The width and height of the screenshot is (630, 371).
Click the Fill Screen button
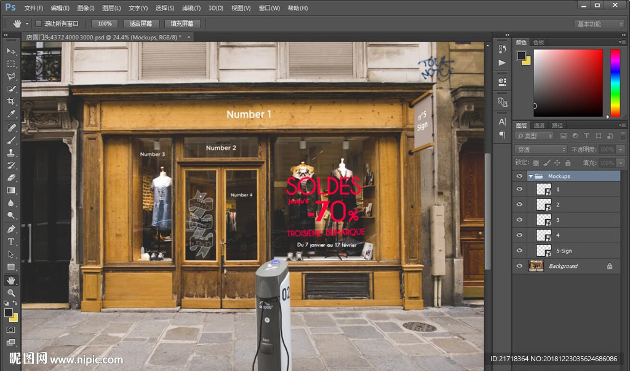coord(182,24)
